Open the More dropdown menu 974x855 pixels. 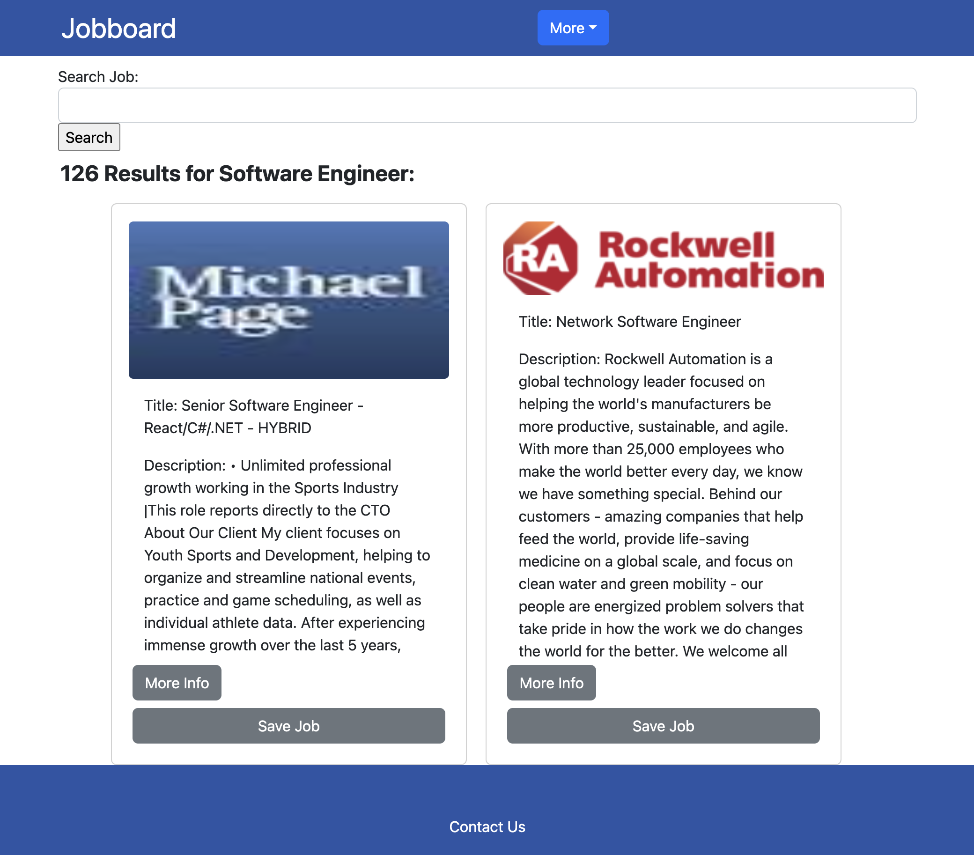coord(572,28)
